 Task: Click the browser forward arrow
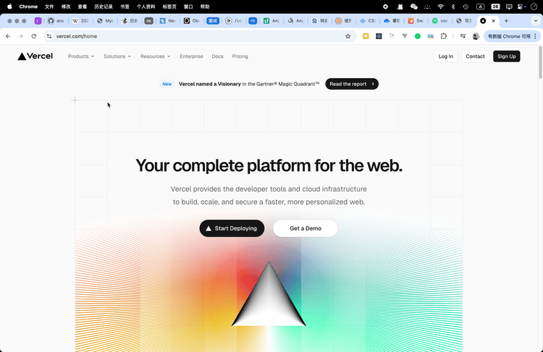pyautogui.click(x=21, y=36)
